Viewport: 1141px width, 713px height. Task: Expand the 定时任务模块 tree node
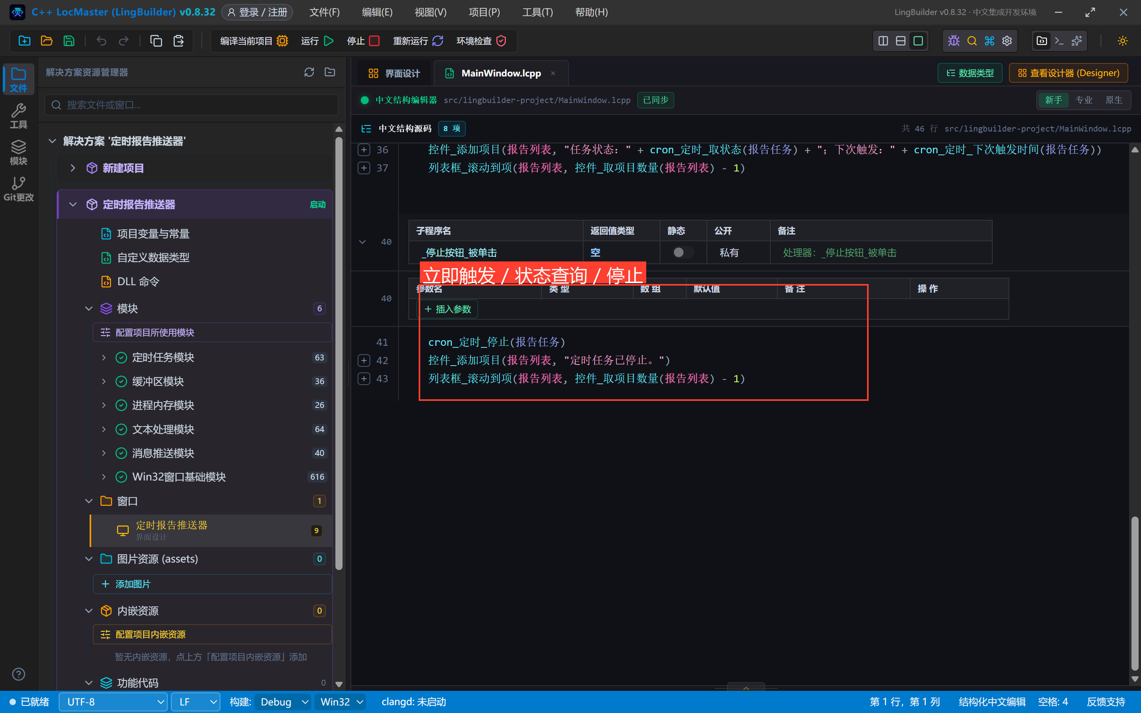pos(103,357)
